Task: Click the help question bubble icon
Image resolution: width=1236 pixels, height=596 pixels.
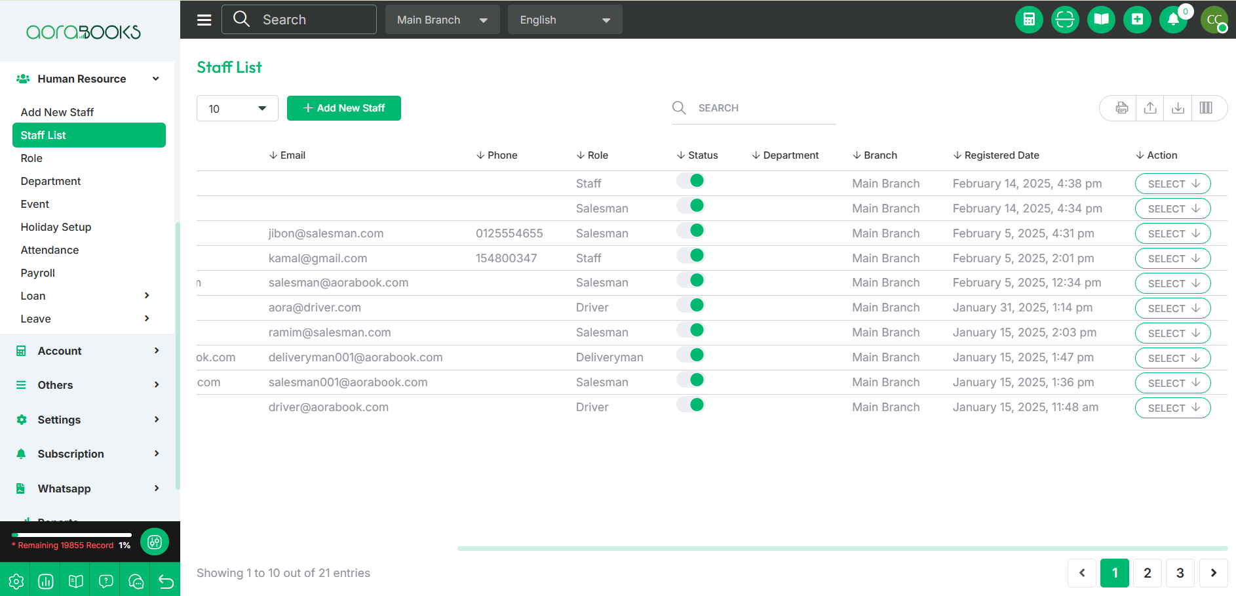Action: point(106,581)
